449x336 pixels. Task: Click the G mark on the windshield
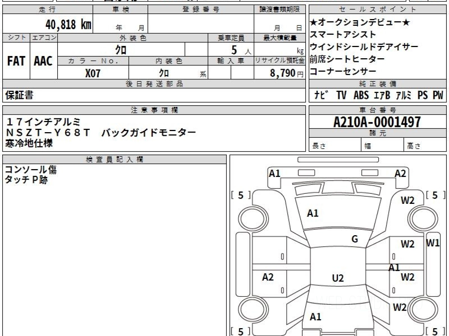355,239
